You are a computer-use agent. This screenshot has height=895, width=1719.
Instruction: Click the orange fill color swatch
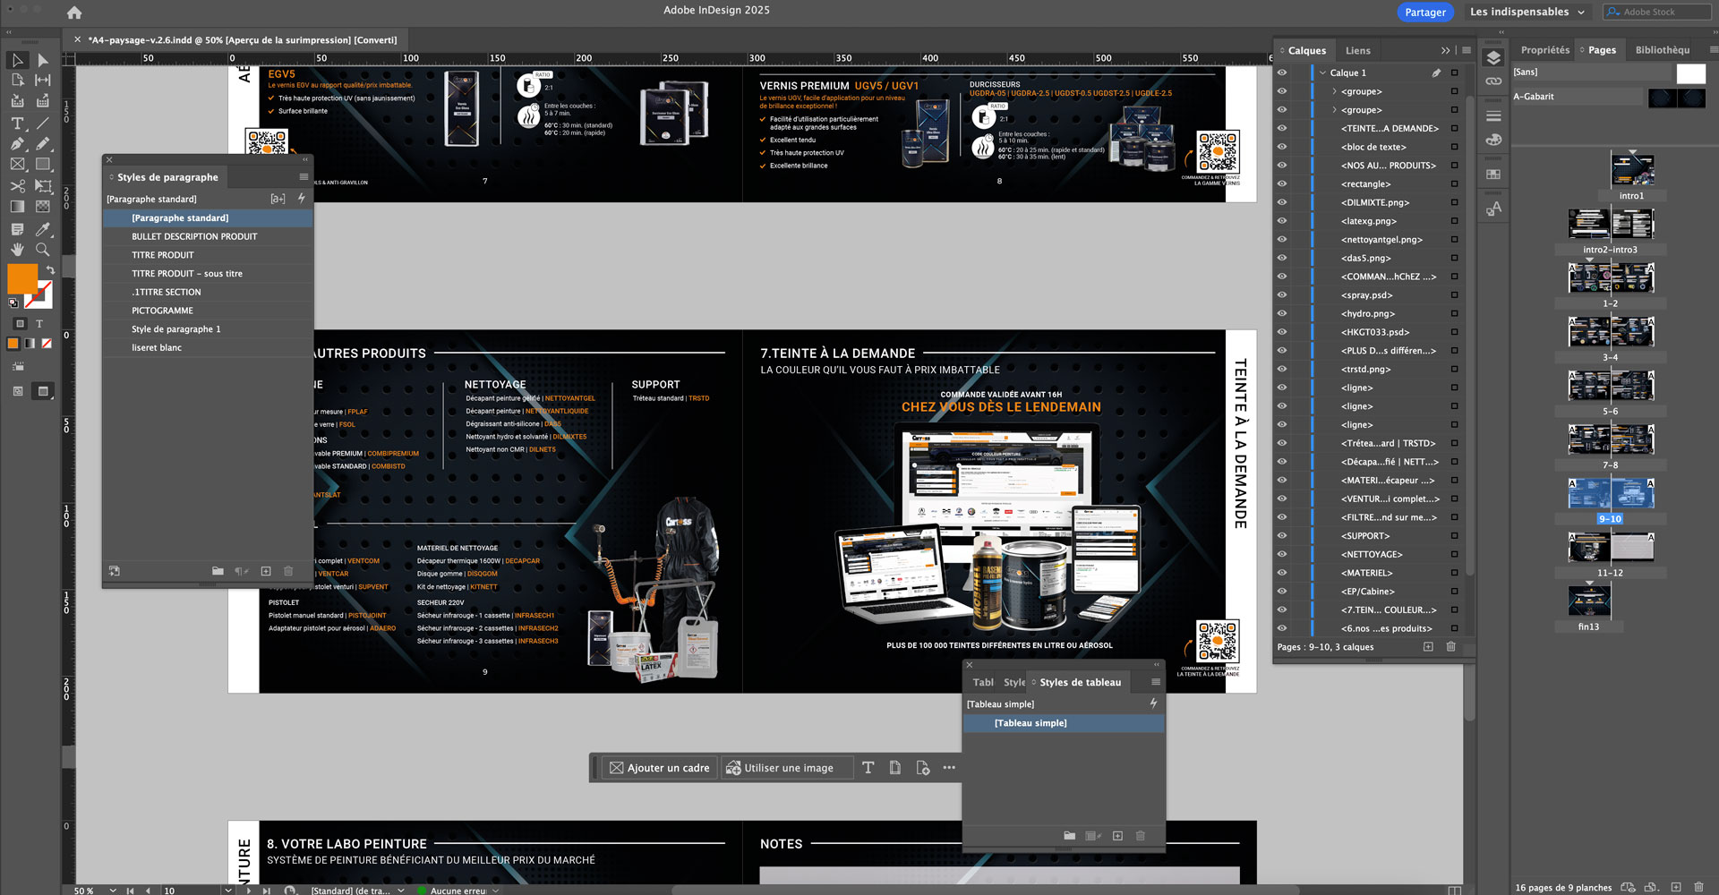(21, 278)
